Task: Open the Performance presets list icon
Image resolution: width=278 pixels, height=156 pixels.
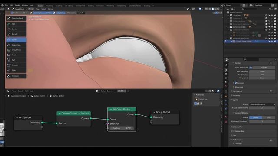Action: (x=271, y=140)
